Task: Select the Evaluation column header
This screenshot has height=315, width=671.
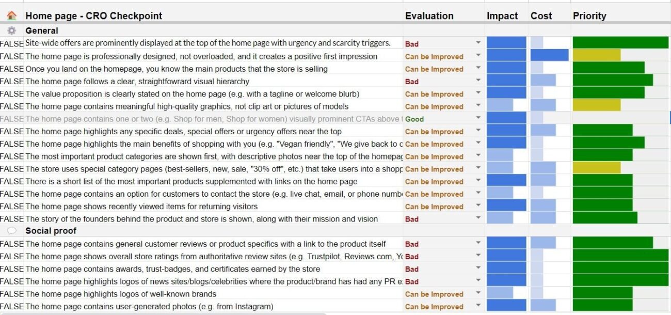Action: (429, 16)
